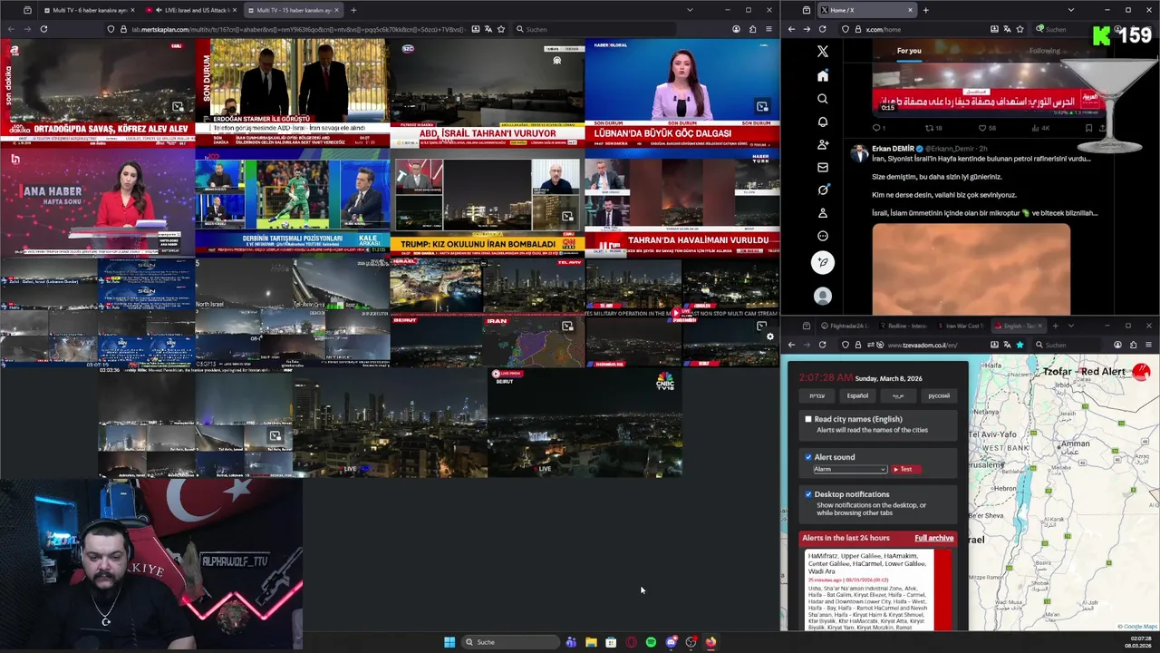Viewport: 1160px width, 653px height.
Task: List all tabs in tzevaadom window
Action: click(1070, 326)
